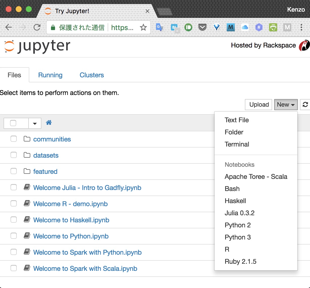This screenshot has width=310, height=288.
Task: Bookmark the page with the star icon
Action: [143, 27]
